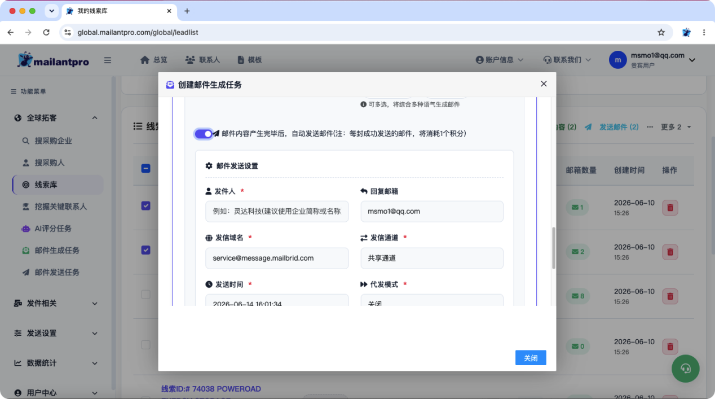The image size is (715, 399).
Task: Click the 回复邮箱 reply arrow icon
Action: coord(364,191)
